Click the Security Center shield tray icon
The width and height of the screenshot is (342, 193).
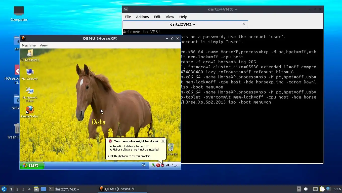162,165
